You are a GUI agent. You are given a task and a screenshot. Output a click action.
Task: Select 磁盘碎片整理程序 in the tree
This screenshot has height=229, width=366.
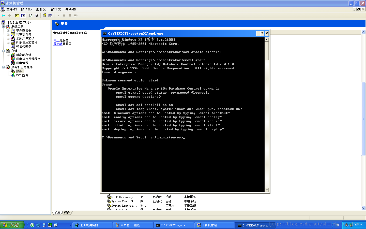click(x=28, y=59)
